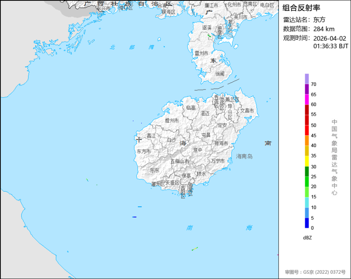
Task: Pick the orange 40–45 dBZ legend swatch
Action: 307,141
